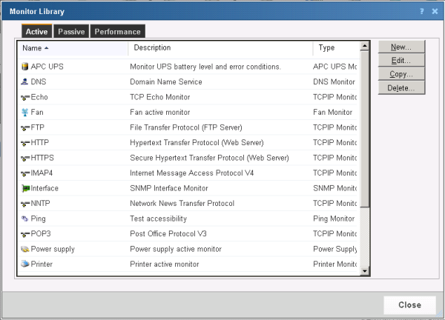The height and width of the screenshot is (320, 445).
Task: Click the NNTP row network icon
Action: (x=25, y=204)
